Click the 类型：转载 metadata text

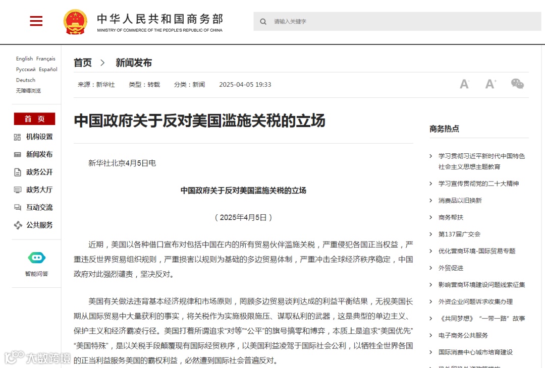(x=144, y=85)
